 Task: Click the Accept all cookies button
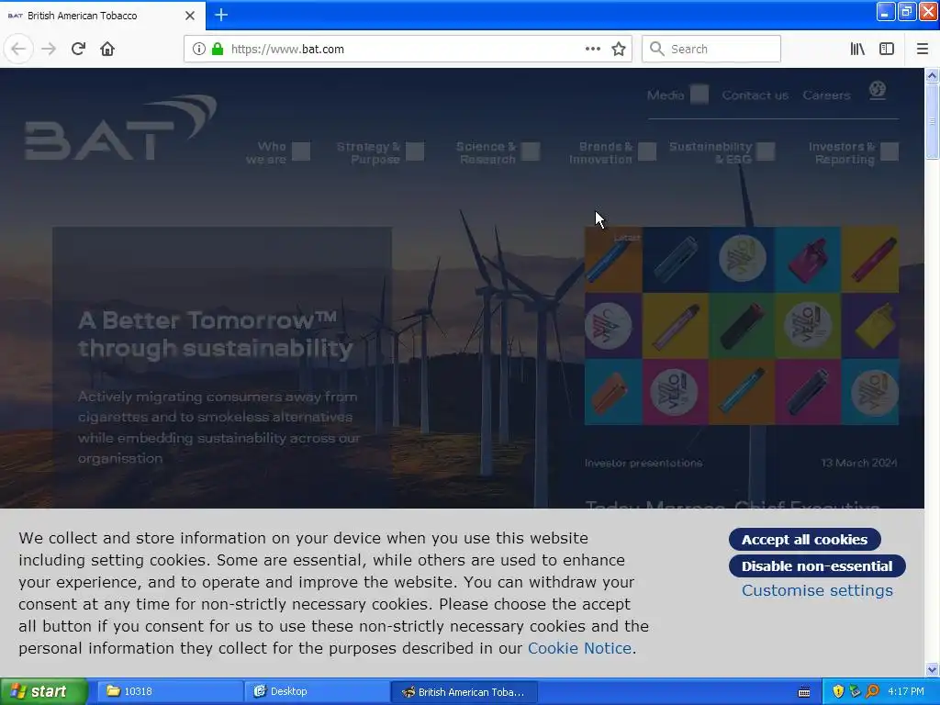coord(804,539)
